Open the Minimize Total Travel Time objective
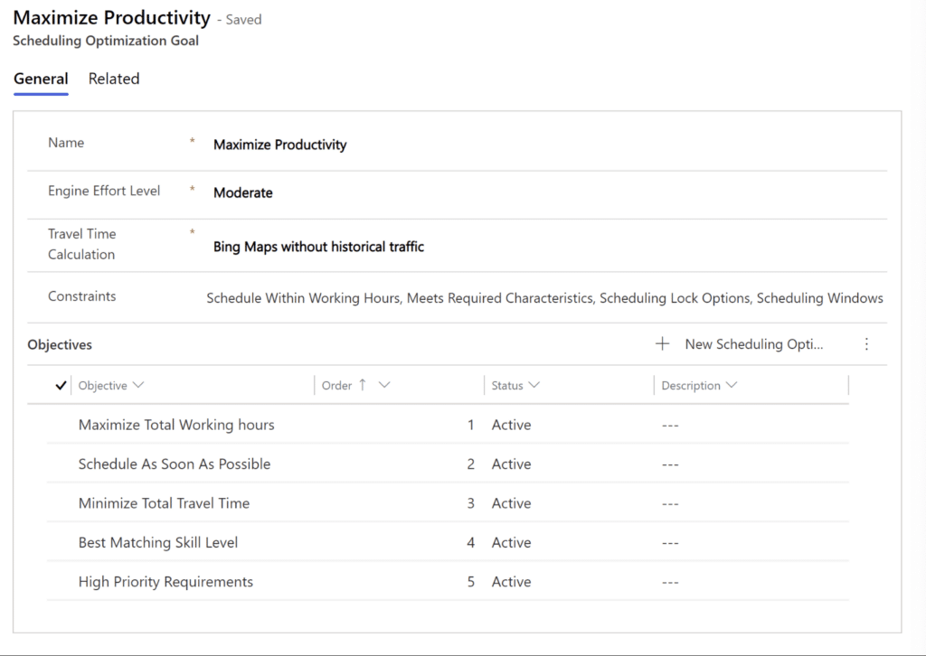 (x=163, y=503)
